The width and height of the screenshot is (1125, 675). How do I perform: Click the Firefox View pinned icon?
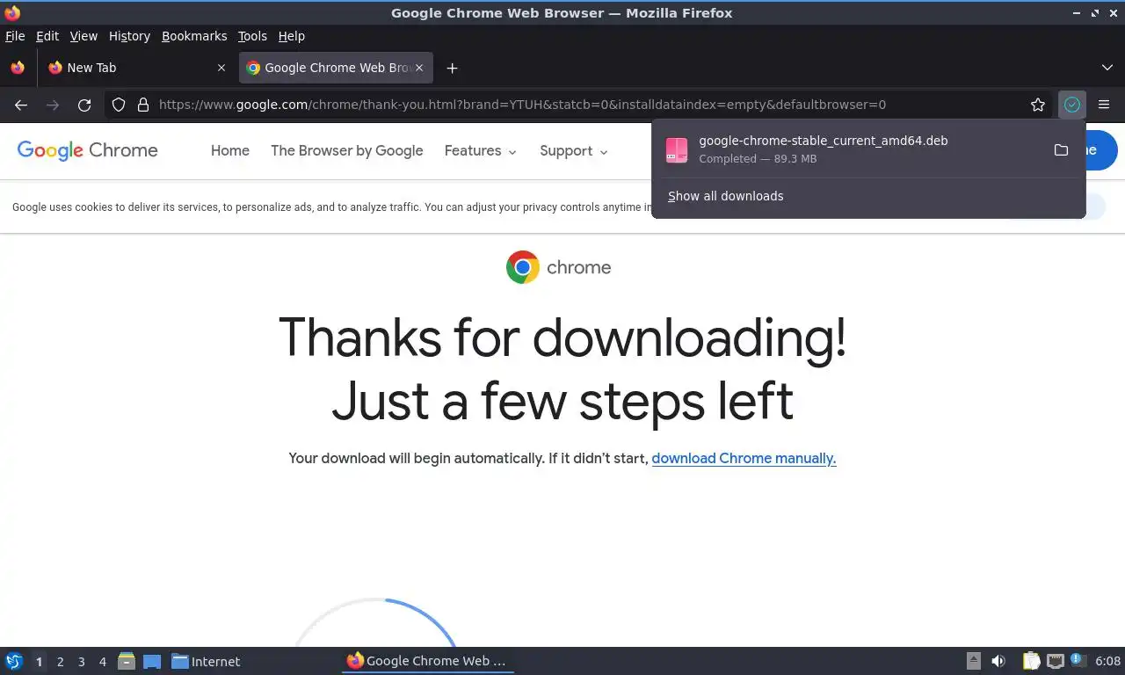[x=18, y=68]
